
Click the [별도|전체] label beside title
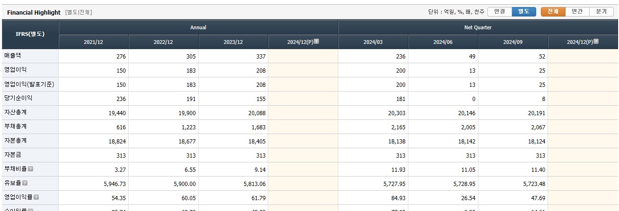79,12
